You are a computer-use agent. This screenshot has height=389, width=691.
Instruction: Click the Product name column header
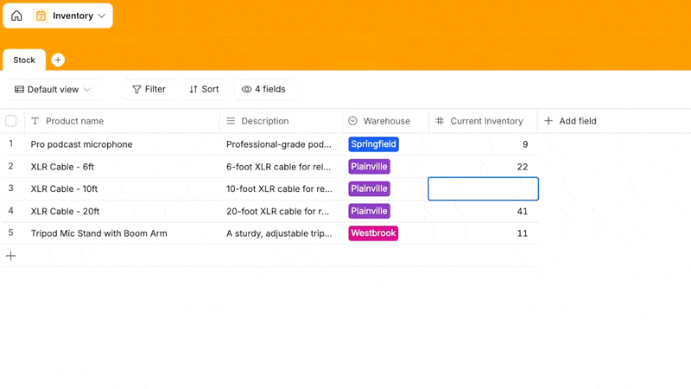pyautogui.click(x=123, y=121)
